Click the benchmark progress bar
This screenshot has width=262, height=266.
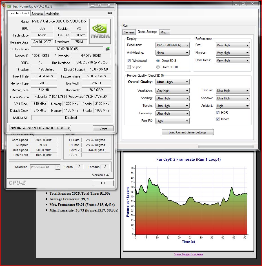tap(226, 146)
